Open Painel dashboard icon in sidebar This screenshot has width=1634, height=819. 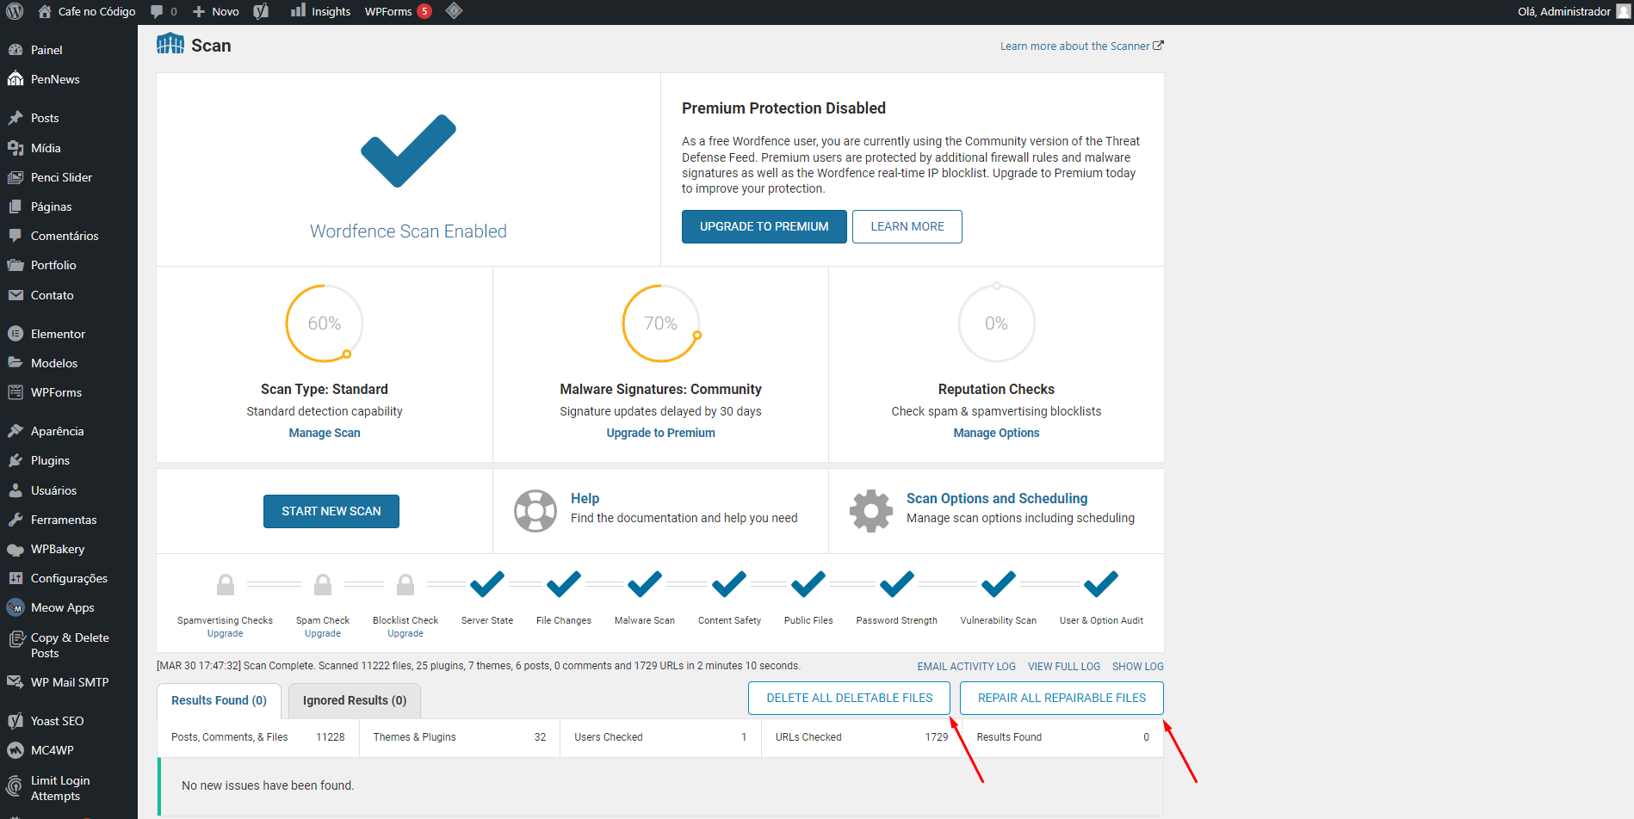tap(15, 50)
